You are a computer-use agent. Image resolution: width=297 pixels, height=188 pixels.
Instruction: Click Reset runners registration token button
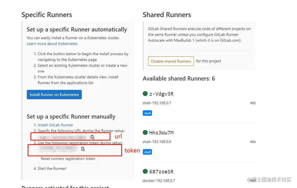click(68, 159)
